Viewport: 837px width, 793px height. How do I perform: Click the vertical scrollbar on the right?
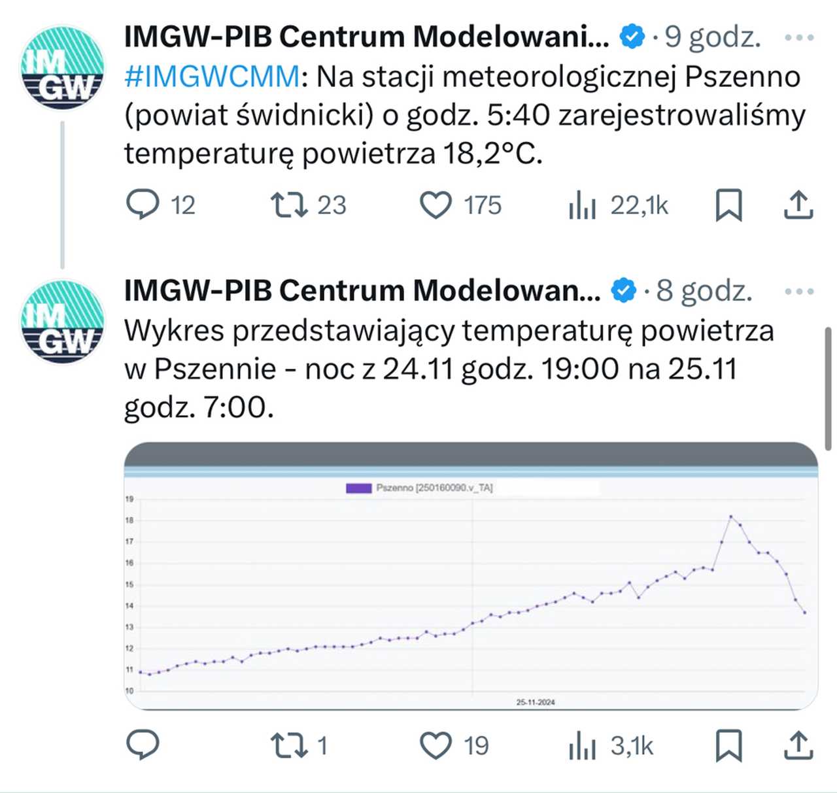(828, 389)
